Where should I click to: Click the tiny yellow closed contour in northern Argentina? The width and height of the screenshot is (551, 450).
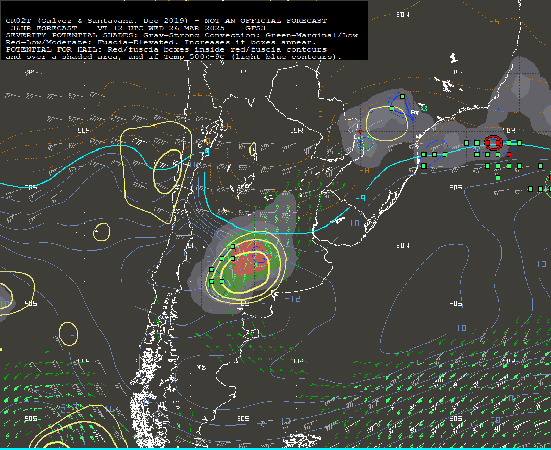[253, 149]
